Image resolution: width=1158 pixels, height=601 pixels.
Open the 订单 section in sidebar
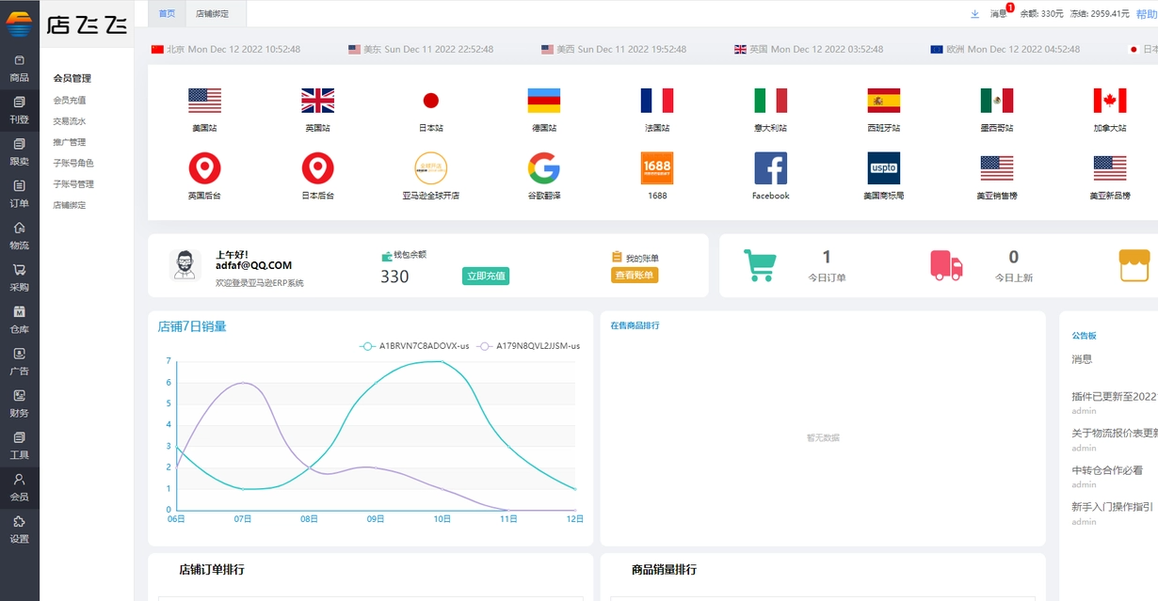[x=19, y=194]
